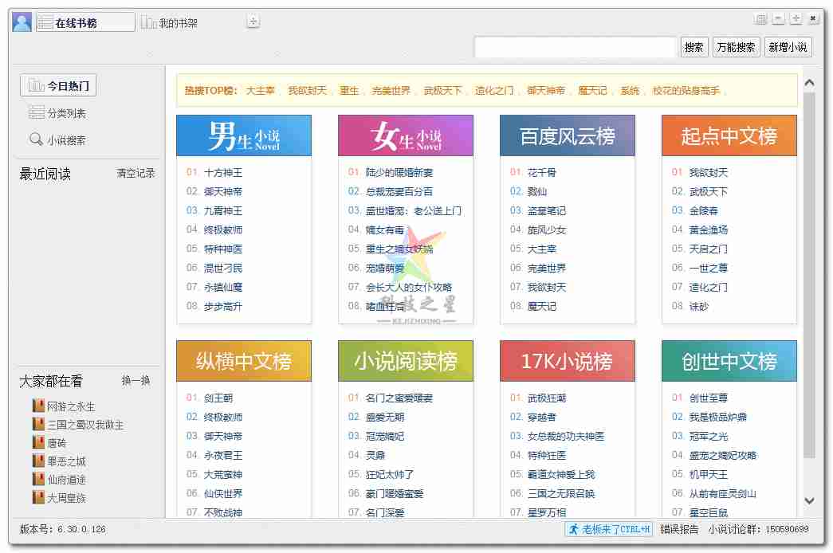The width and height of the screenshot is (833, 553).
Task: Select 今日热门 in the sidebar
Action: pos(58,86)
